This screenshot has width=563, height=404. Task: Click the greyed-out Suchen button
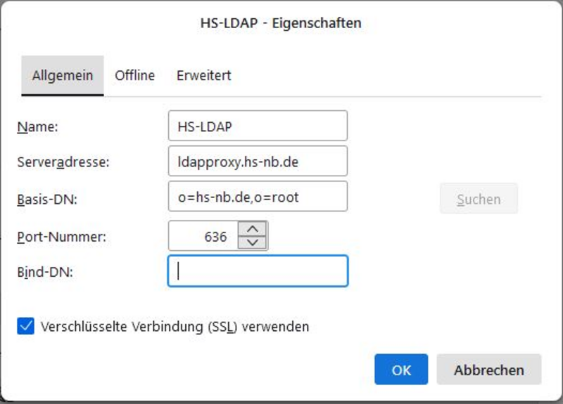tap(479, 199)
